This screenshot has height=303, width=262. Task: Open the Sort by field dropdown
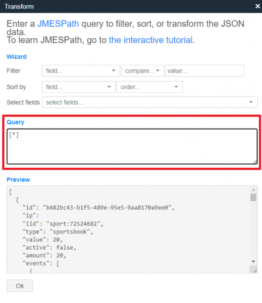(x=79, y=87)
